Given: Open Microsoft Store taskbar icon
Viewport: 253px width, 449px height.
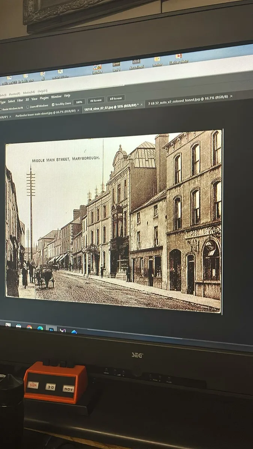Looking at the screenshot, I should [18, 326].
